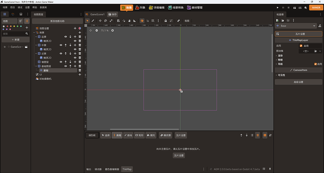Select the 初始摄像机 tree item

click(x=46, y=79)
